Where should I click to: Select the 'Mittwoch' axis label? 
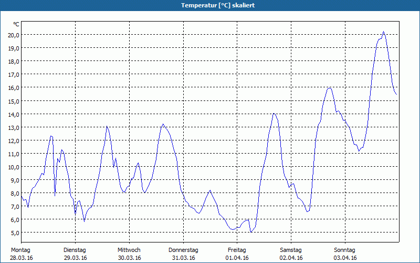tap(129, 250)
